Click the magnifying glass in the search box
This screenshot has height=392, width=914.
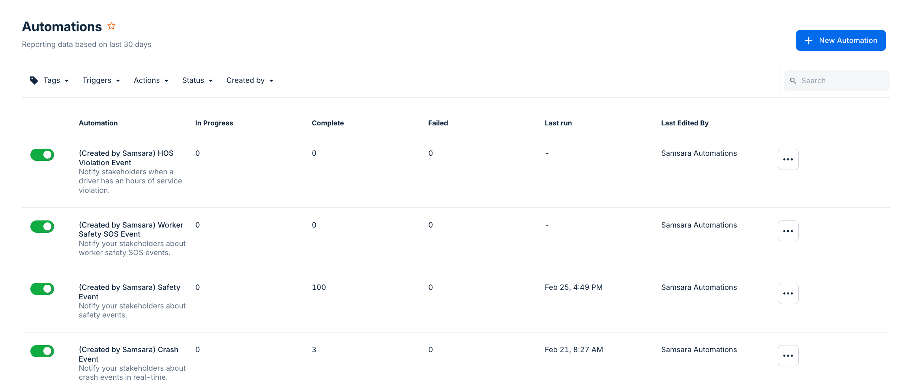pyautogui.click(x=794, y=80)
